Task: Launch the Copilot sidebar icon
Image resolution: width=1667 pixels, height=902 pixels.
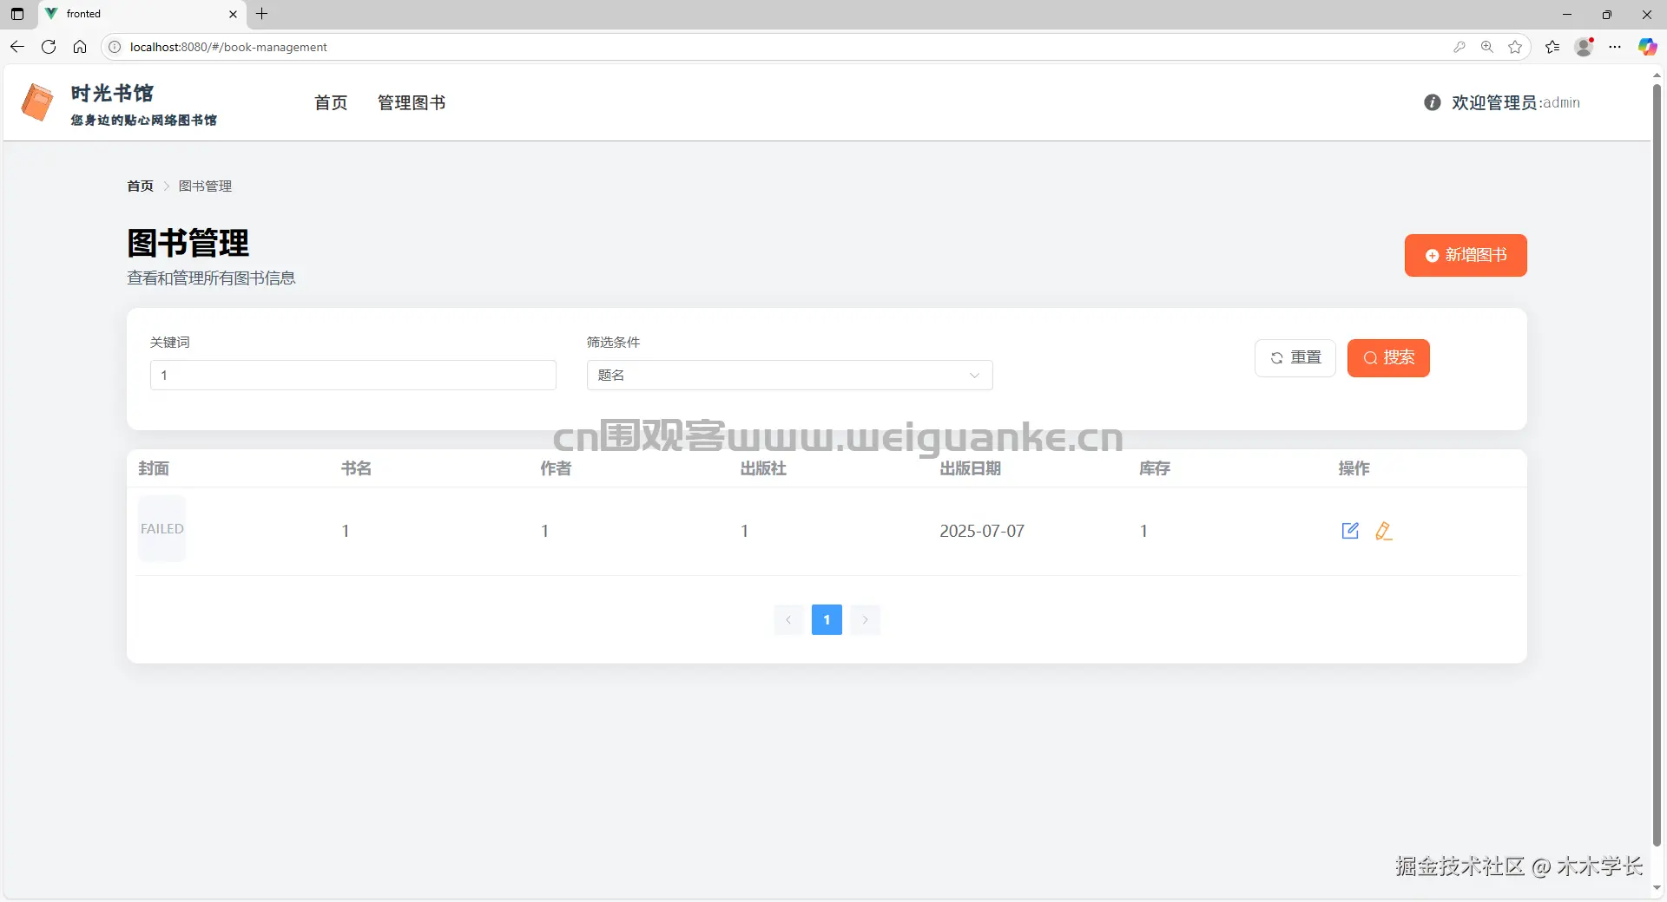Action: click(x=1647, y=47)
